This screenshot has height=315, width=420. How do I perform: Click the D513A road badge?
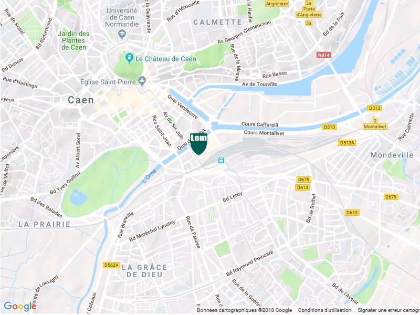347,143
